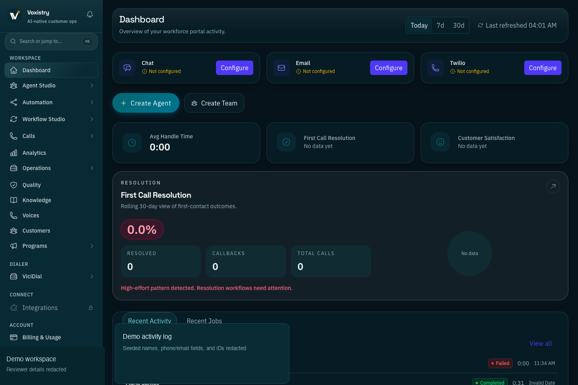The height and width of the screenshot is (385, 578).
Task: Configure the Chat channel
Action: click(234, 68)
